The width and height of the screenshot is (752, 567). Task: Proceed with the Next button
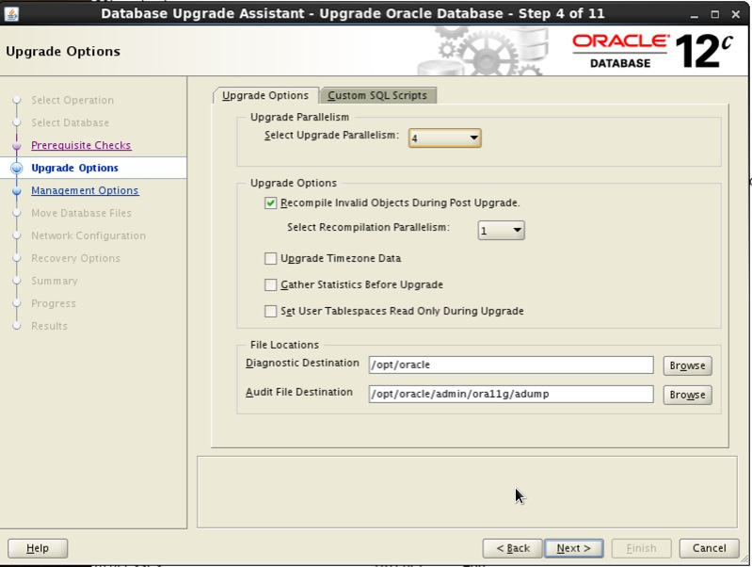coord(573,548)
